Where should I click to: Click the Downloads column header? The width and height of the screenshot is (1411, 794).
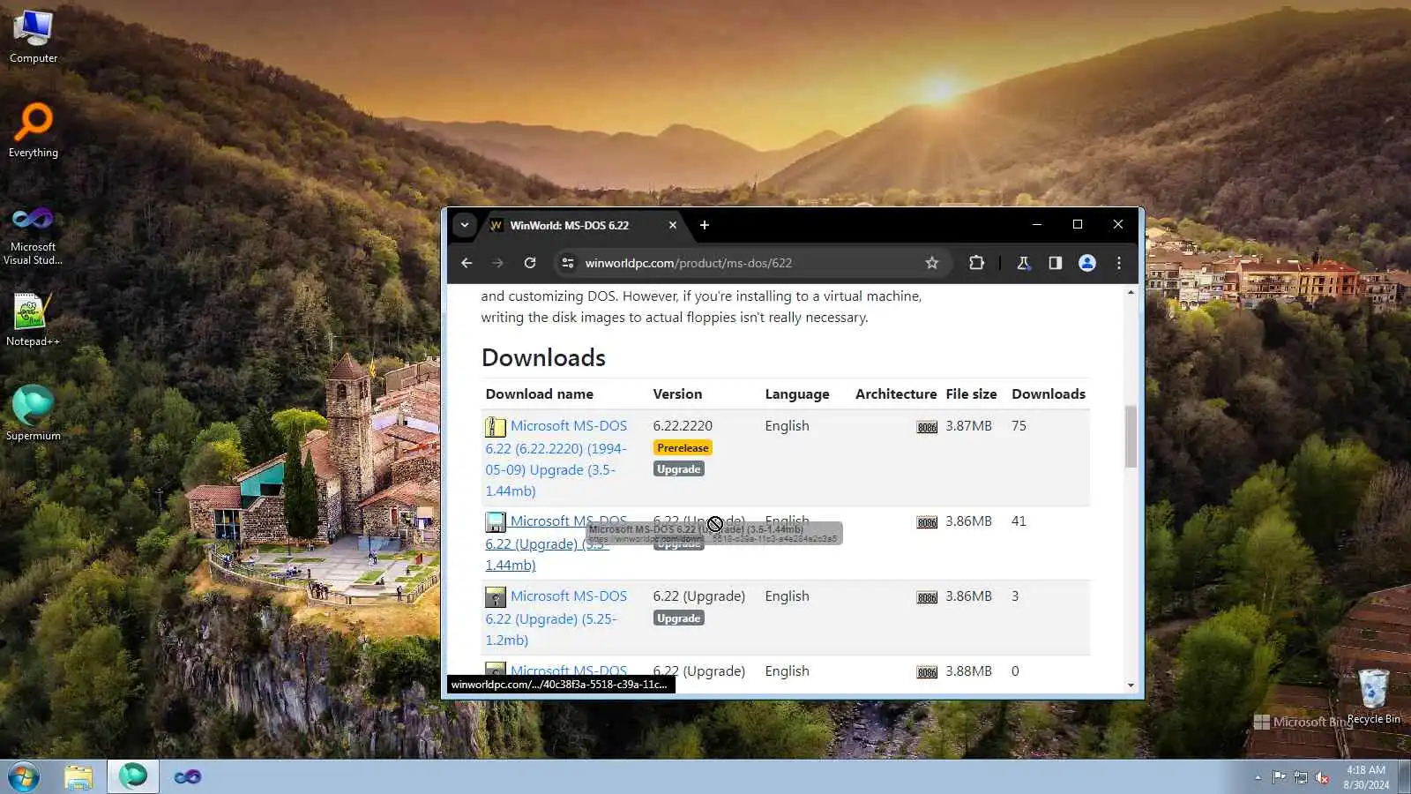[x=1049, y=394]
